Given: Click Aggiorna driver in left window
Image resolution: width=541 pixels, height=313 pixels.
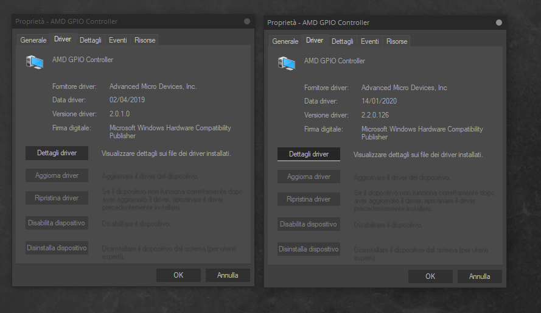Looking at the screenshot, I should point(57,175).
